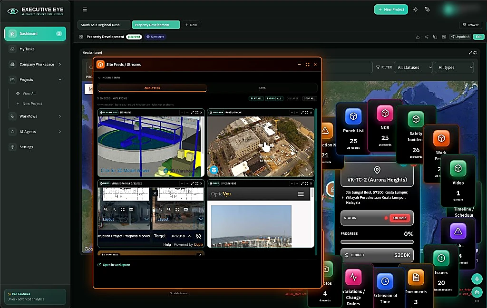Toggle compare mode icon in virtual tour

coord(198,236)
